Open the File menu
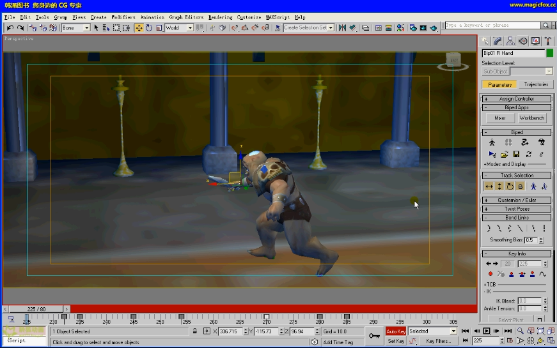 10,17
